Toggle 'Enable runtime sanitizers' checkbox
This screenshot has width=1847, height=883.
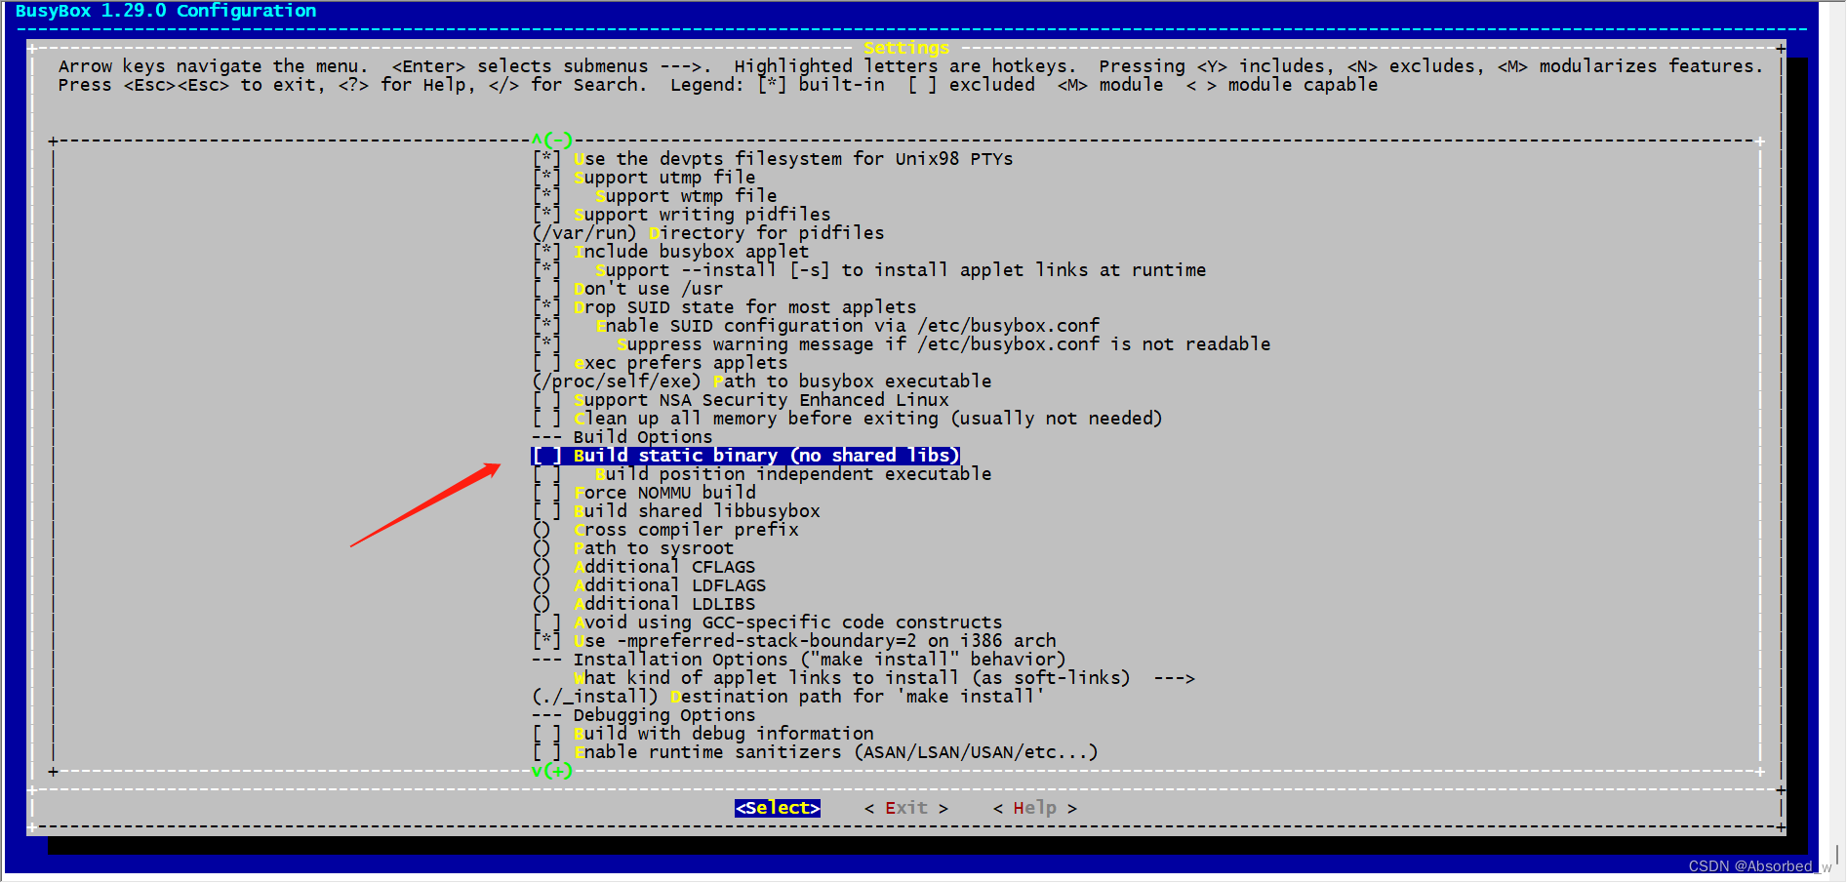coord(546,752)
